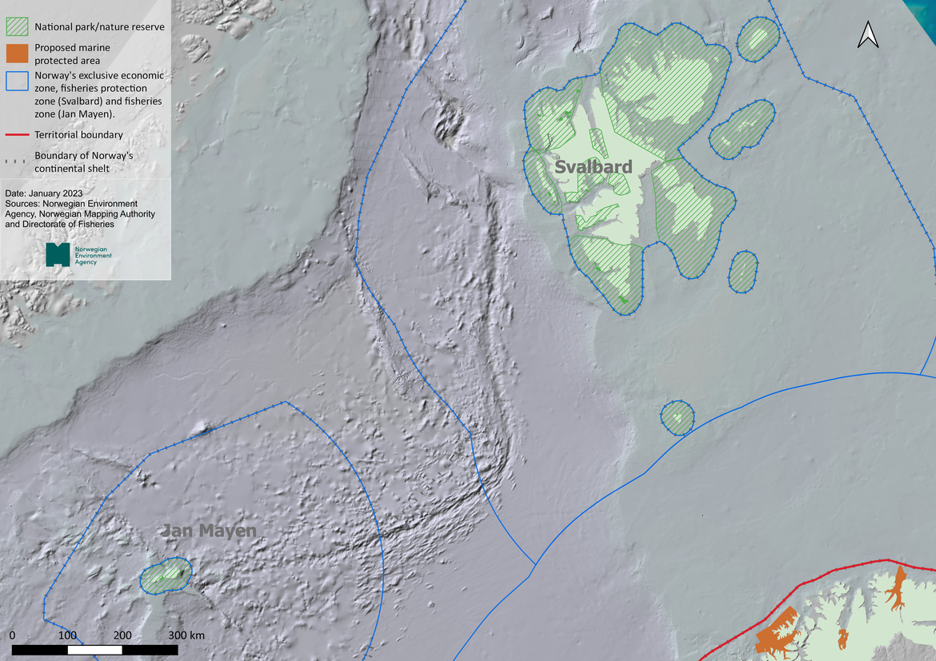936x661 pixels.
Task: Click the Sources attribution text in the legend
Action: [x=80, y=214]
